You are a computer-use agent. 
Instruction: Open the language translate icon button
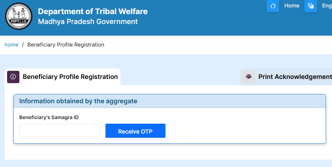[310, 6]
